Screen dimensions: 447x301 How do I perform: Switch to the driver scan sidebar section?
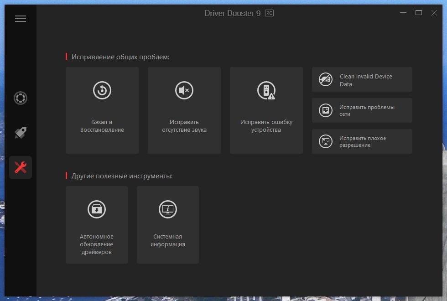[x=21, y=98]
